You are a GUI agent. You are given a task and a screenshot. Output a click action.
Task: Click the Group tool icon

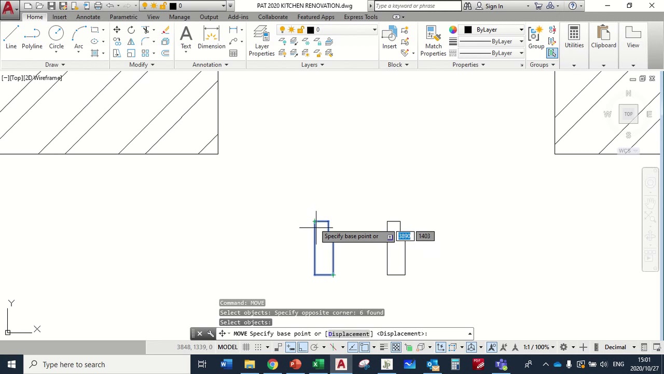pyautogui.click(x=536, y=37)
